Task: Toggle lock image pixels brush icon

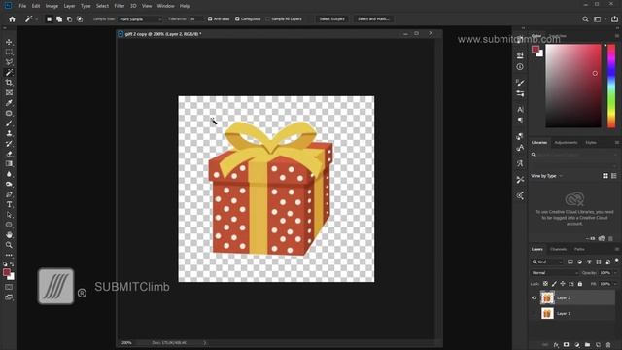Action: pos(554,284)
